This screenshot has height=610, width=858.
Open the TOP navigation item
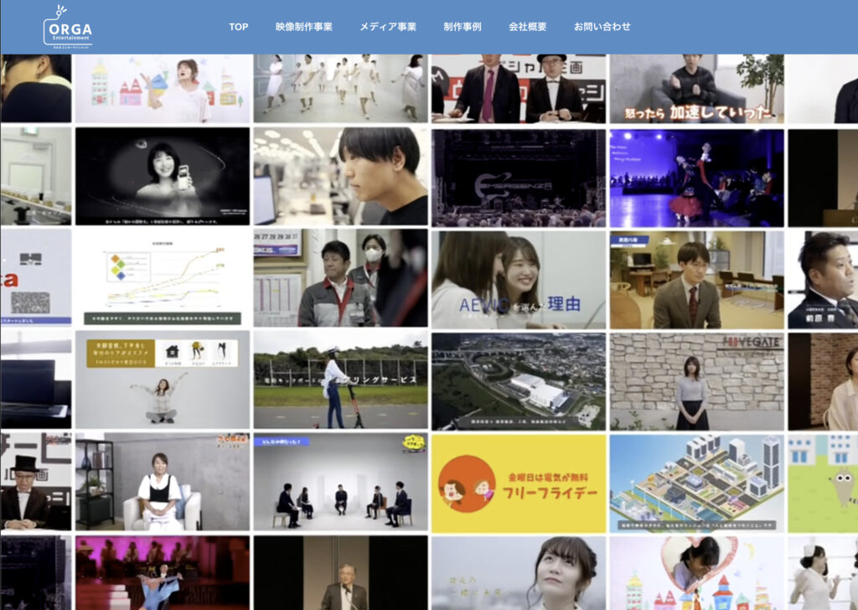pos(239,27)
